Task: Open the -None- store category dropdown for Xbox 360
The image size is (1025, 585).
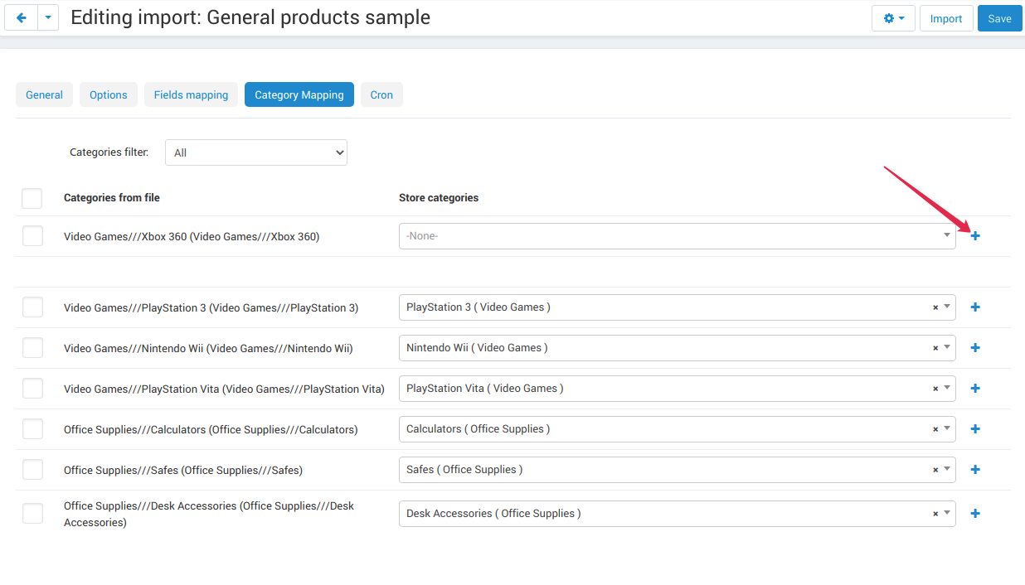Action: [677, 236]
